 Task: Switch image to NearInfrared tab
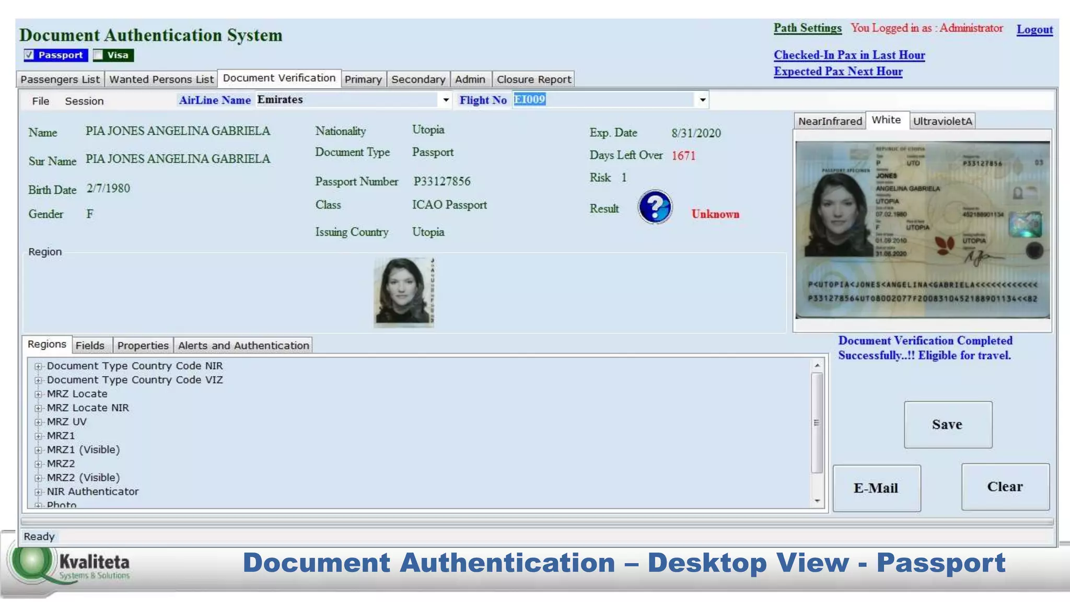(830, 121)
